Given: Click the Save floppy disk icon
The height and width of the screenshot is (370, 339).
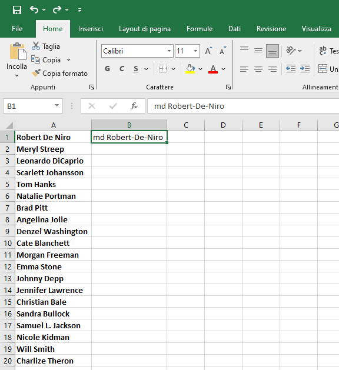Looking at the screenshot, I should point(17,10).
